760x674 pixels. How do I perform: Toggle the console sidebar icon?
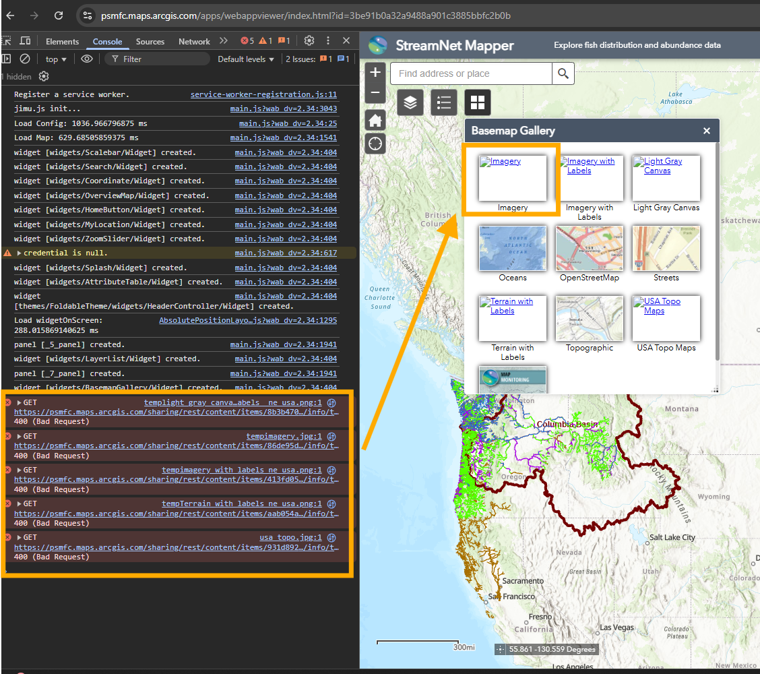[x=6, y=59]
